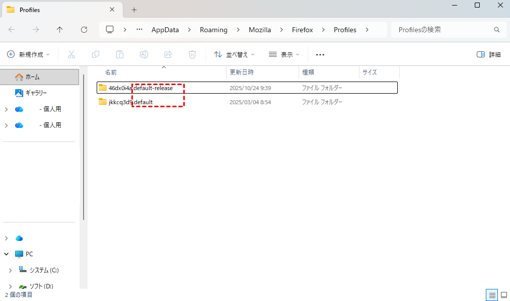Viewport: 510px width, 301px height.
Task: Open the 新規作成 dropdown
Action: pos(29,54)
